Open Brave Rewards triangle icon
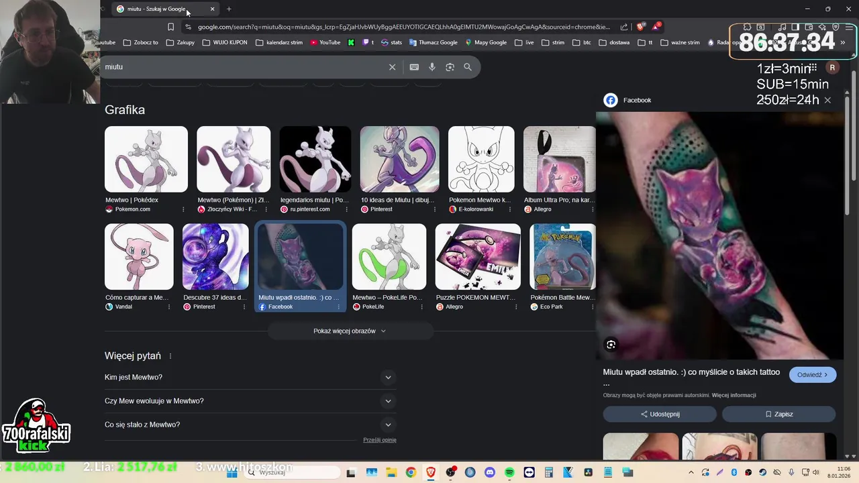Viewport: 859px width, 483px height. [x=657, y=27]
